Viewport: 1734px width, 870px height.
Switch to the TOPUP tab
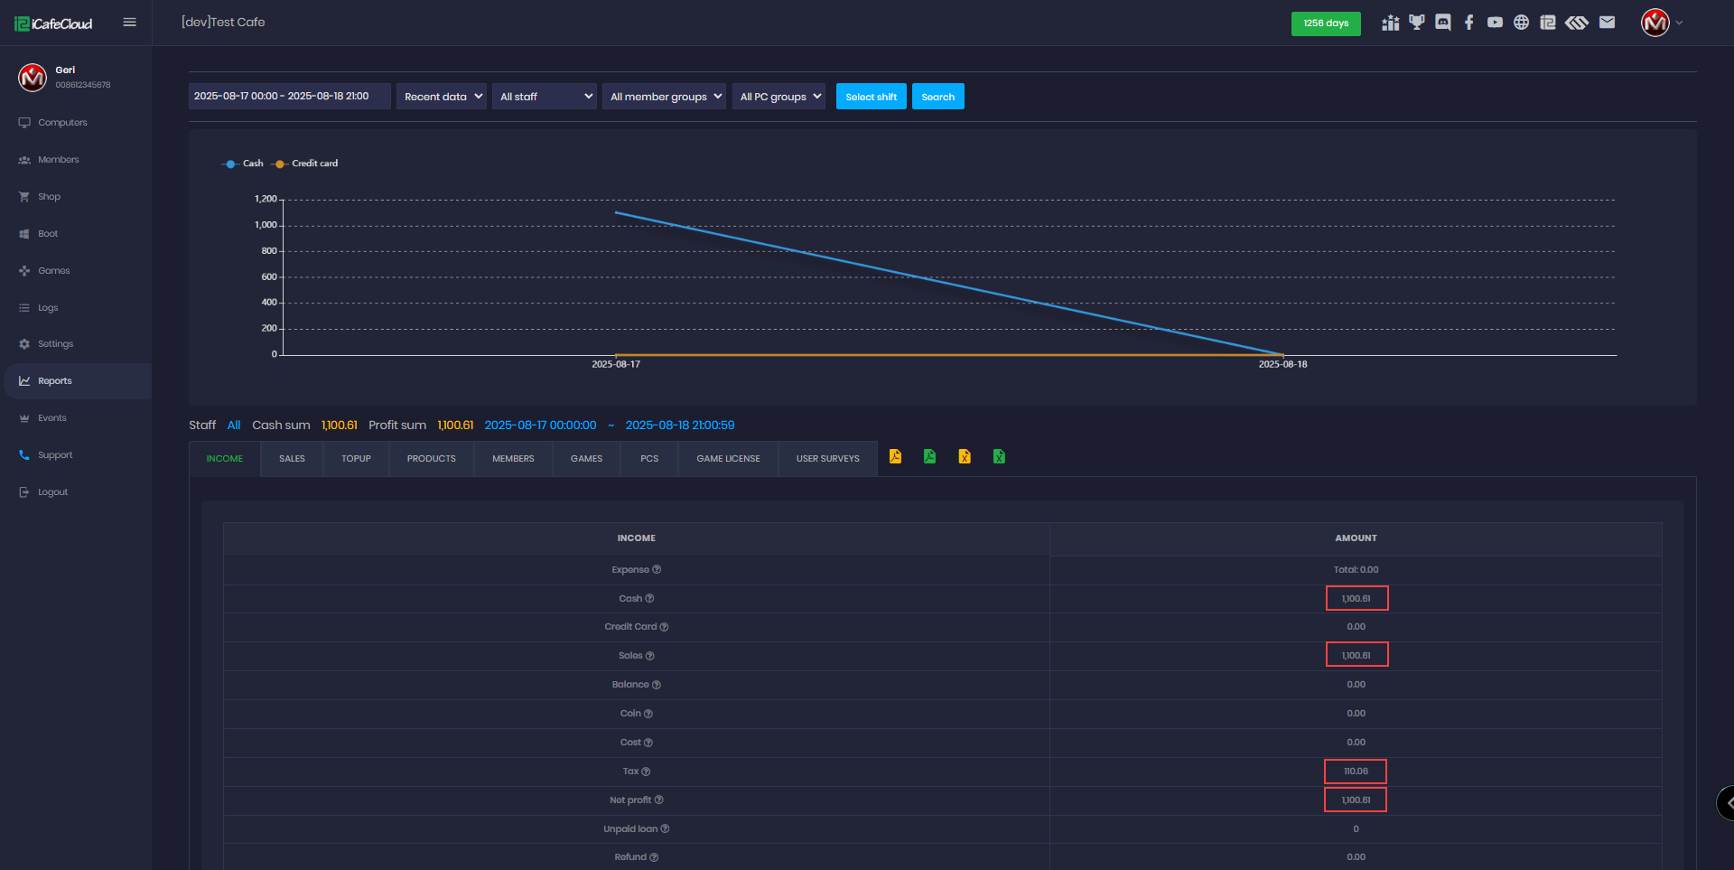[356, 459]
